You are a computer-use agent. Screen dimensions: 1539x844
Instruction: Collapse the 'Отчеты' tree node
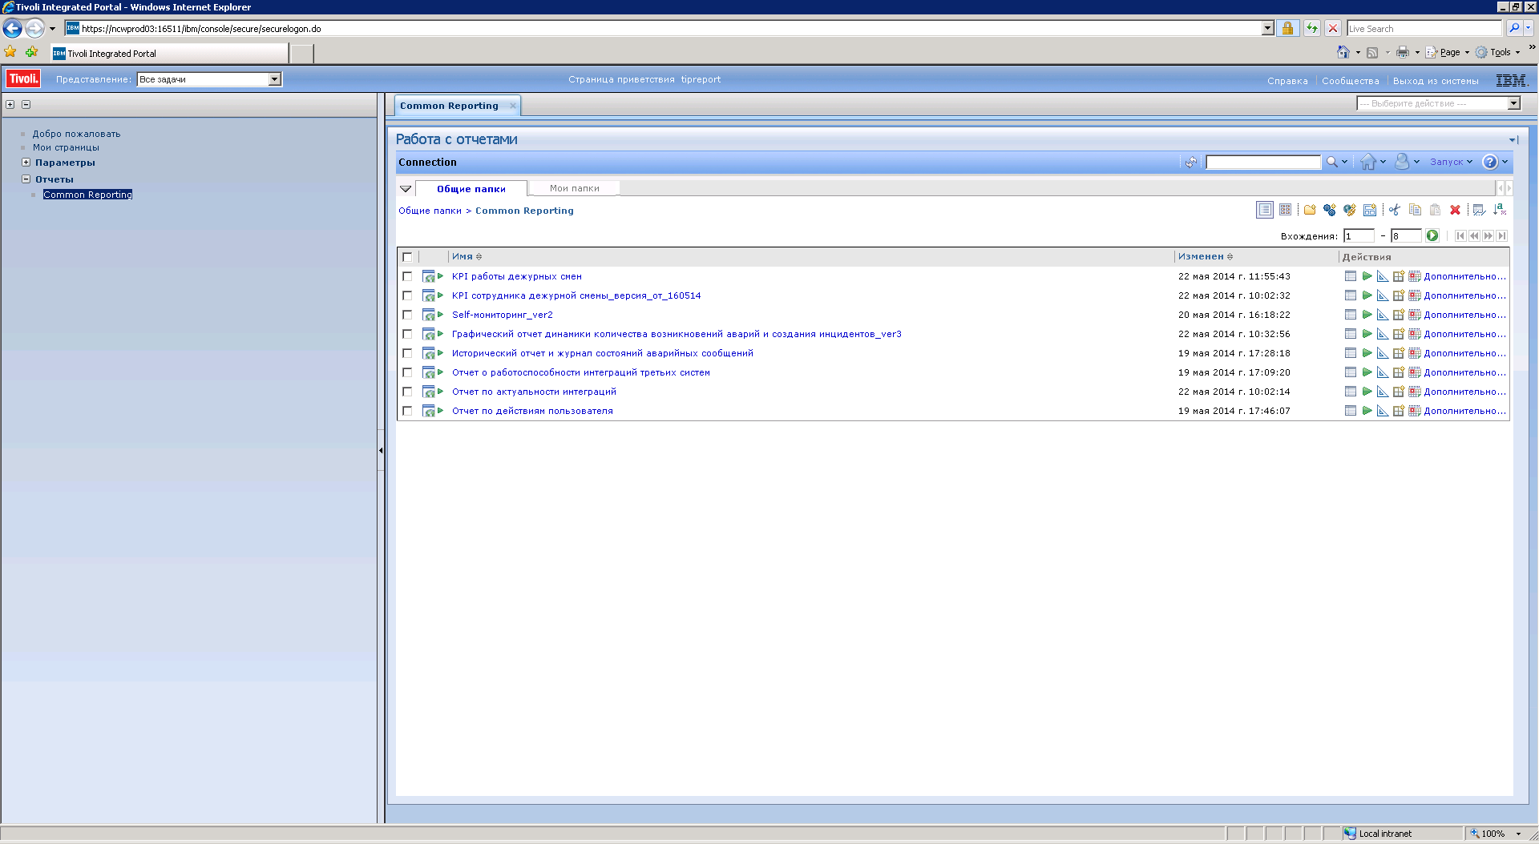click(x=26, y=179)
